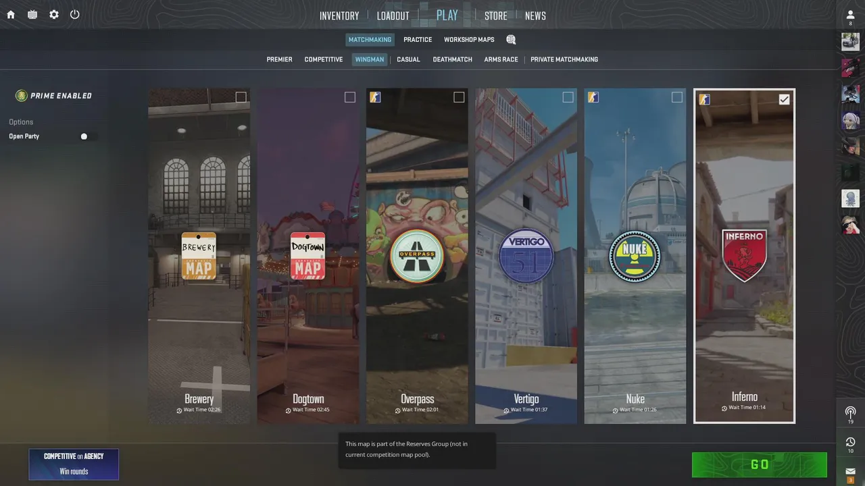Click the Brewery map name
The image size is (865, 486).
pos(199,399)
